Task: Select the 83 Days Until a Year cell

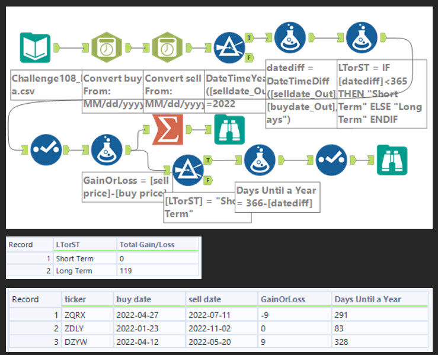Action: [380, 328]
